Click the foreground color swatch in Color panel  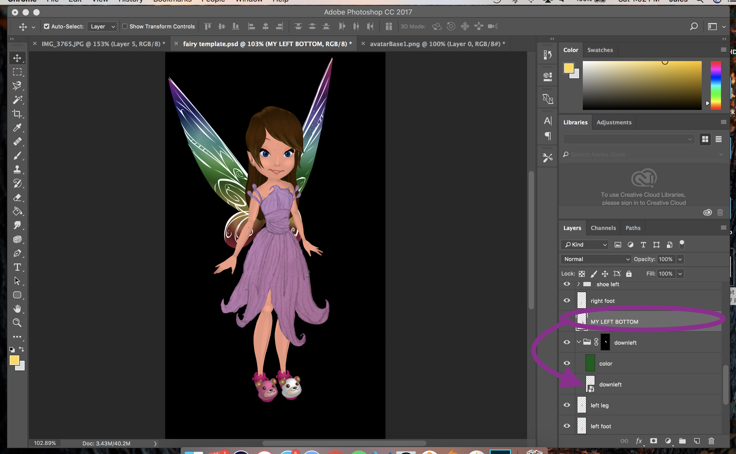coord(569,68)
